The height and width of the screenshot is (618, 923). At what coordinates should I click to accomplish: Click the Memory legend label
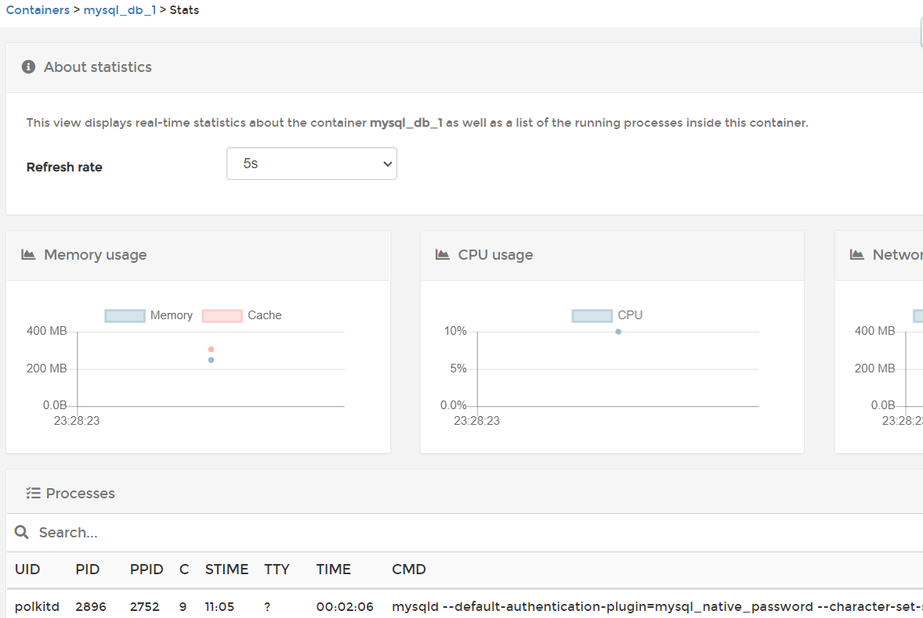pos(172,315)
